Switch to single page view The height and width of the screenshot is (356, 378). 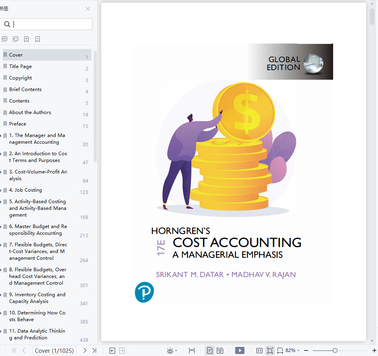click(210, 351)
